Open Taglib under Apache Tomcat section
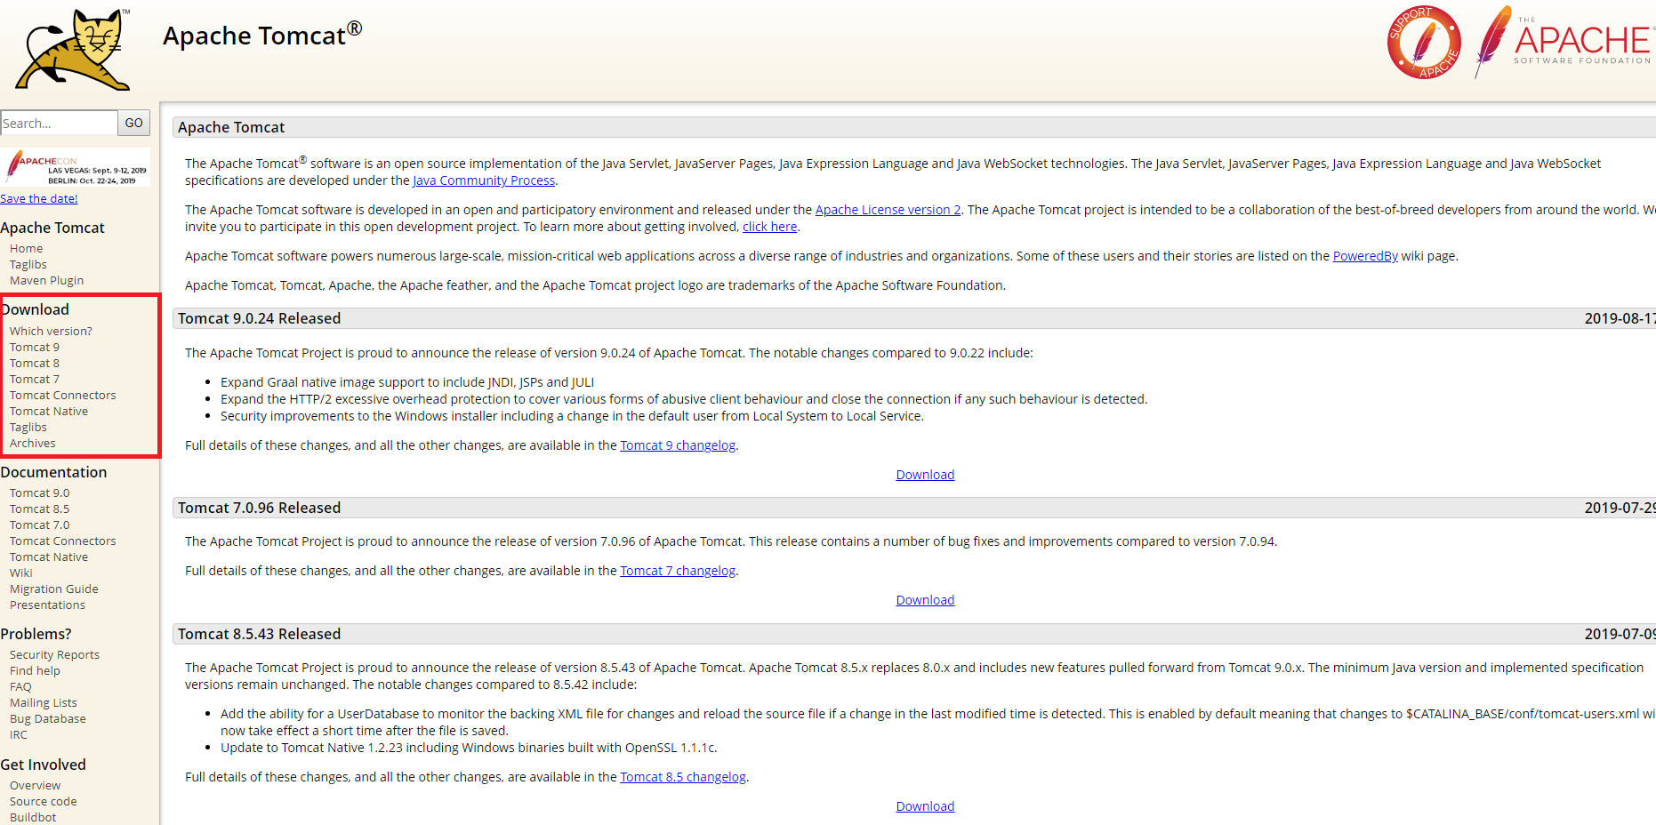The image size is (1656, 825). pyautogui.click(x=28, y=264)
